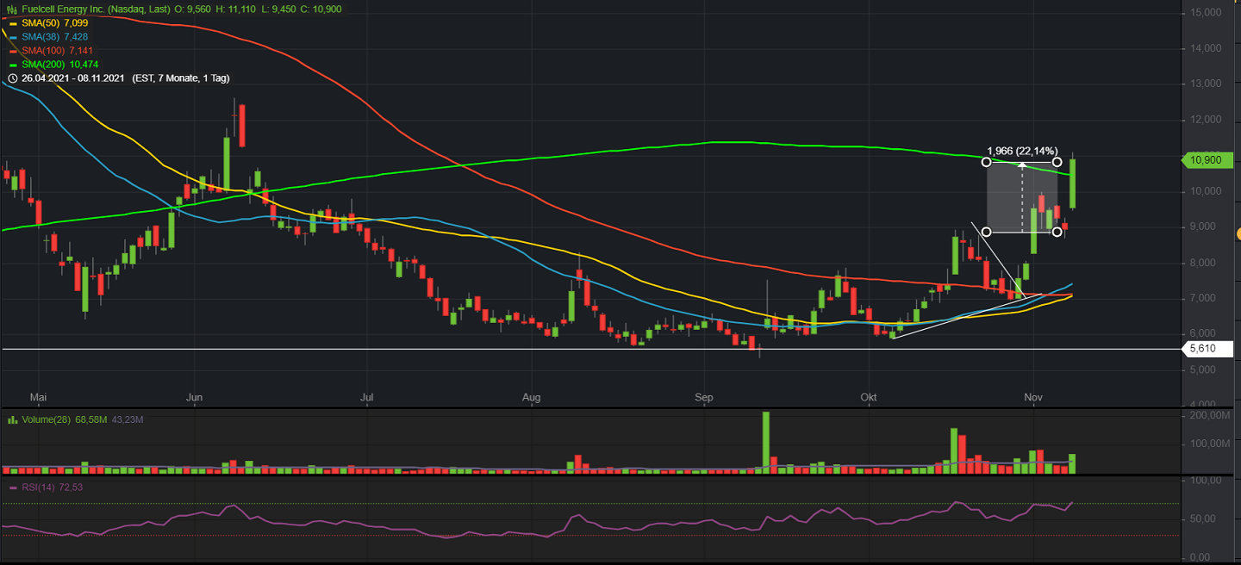Click the clock icon next to the date range
Image resolution: width=1241 pixels, height=565 pixels.
[x=12, y=78]
